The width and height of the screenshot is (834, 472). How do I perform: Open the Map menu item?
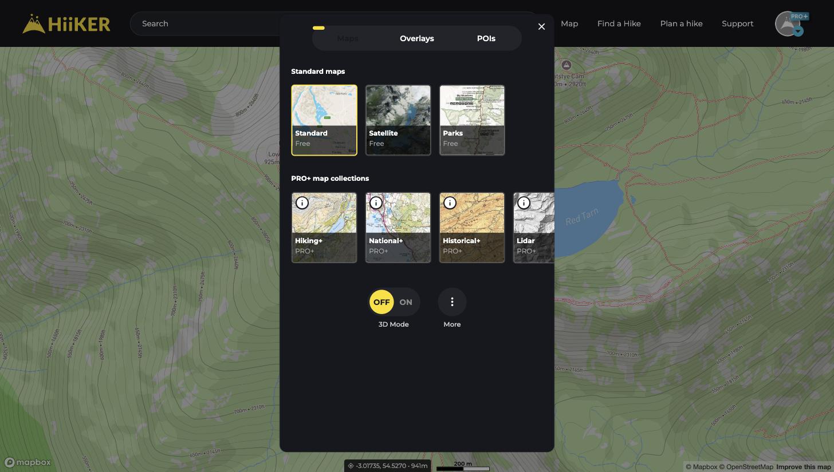pyautogui.click(x=569, y=23)
